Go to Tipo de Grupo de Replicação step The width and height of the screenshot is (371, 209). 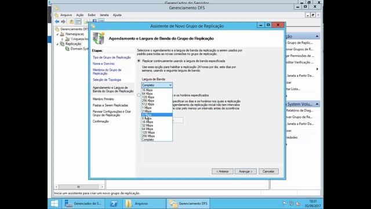112,57
